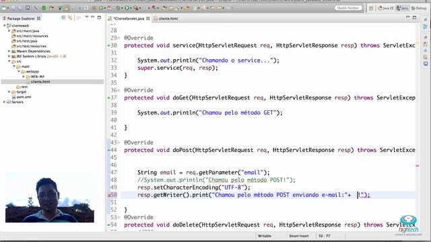Click the Save icon in the toolbar
This screenshot has height=242, width=431.
tap(13, 8)
